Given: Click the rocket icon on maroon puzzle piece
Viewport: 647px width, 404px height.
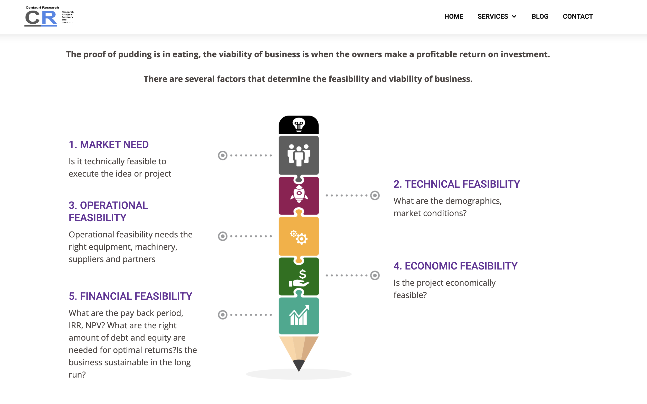Looking at the screenshot, I should pyautogui.click(x=299, y=194).
